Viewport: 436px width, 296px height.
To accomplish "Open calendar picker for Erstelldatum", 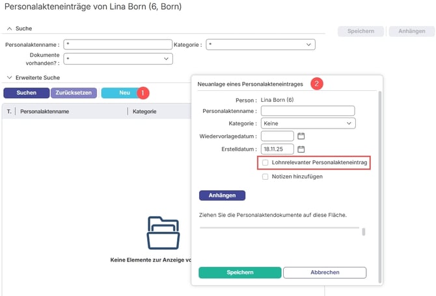I will pyautogui.click(x=301, y=149).
